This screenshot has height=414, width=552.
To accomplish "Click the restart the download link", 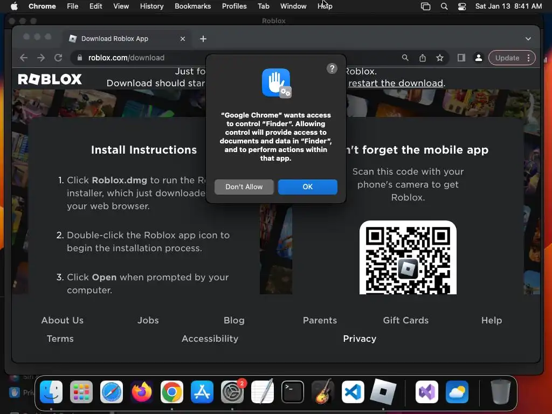I will [x=396, y=83].
